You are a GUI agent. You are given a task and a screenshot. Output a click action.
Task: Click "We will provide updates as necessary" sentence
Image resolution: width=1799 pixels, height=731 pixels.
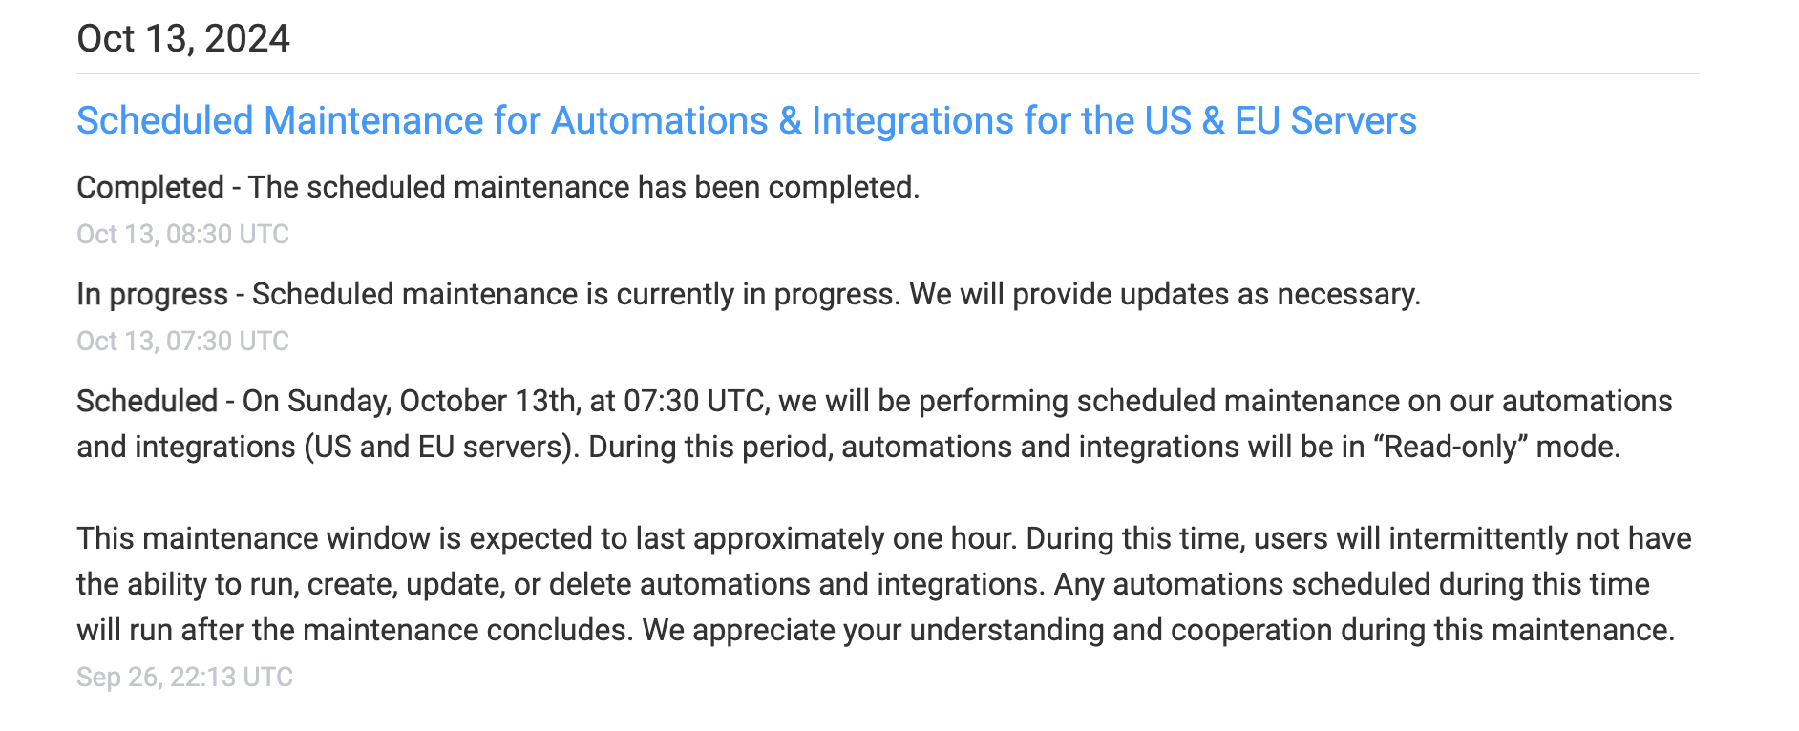pos(1164,294)
